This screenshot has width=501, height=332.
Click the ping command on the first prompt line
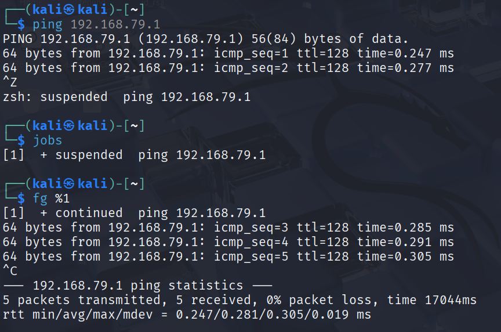(48, 24)
